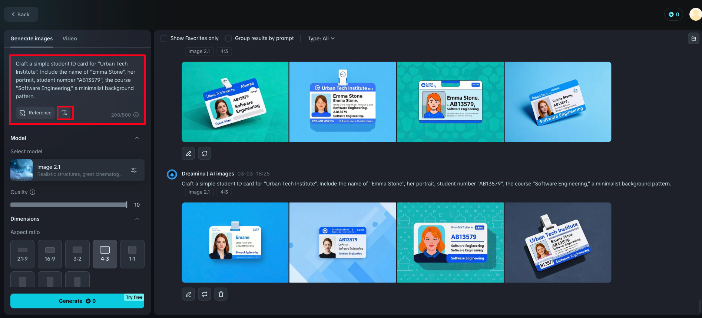The image size is (702, 318).
Task: Click the second-row prompt text
Action: tap(426, 184)
